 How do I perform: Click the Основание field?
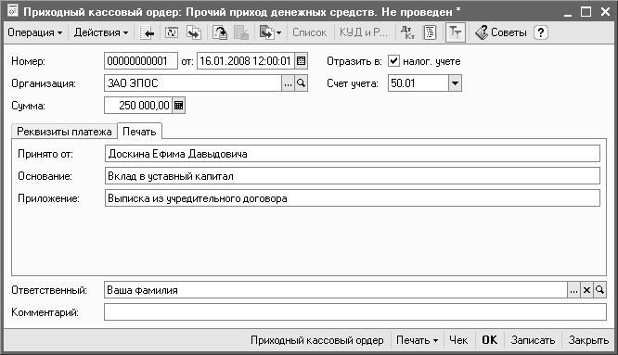point(353,176)
